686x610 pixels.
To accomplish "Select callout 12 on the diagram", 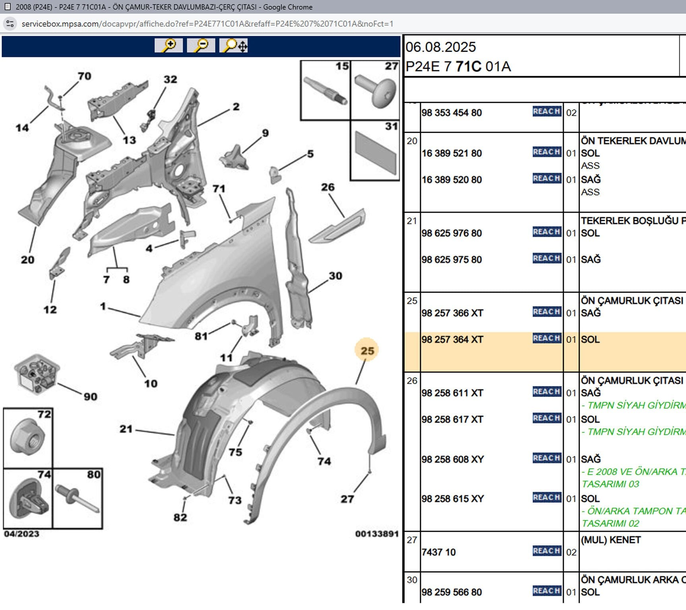I will [x=50, y=309].
